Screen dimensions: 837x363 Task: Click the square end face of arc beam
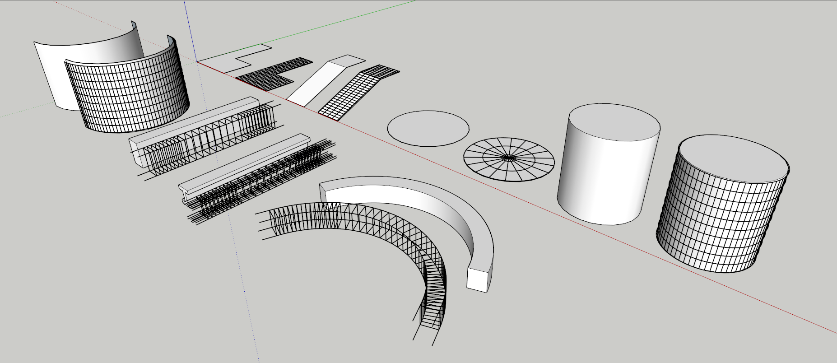pos(478,280)
